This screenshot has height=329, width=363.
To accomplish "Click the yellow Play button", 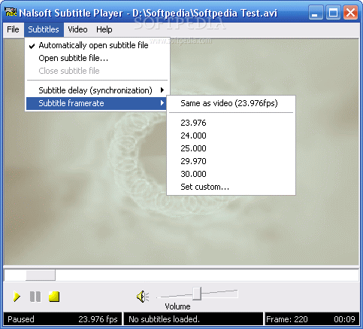I will (x=17, y=297).
